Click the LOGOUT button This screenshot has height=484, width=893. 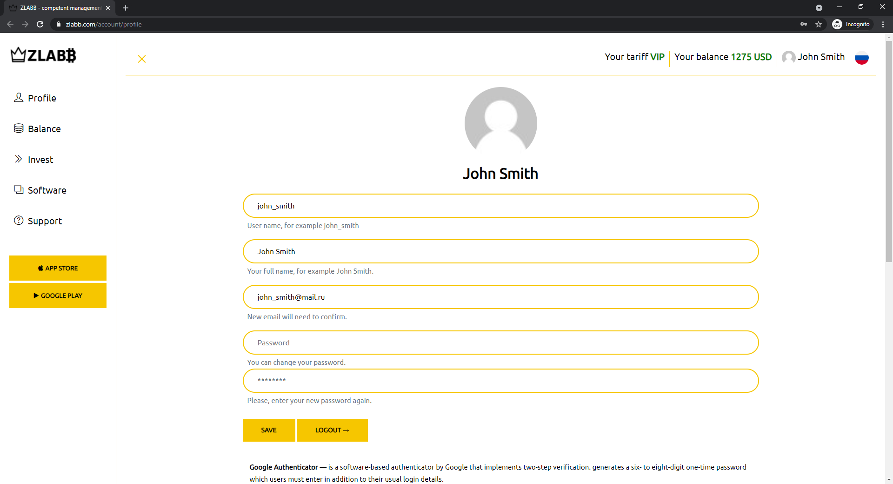pyautogui.click(x=332, y=430)
